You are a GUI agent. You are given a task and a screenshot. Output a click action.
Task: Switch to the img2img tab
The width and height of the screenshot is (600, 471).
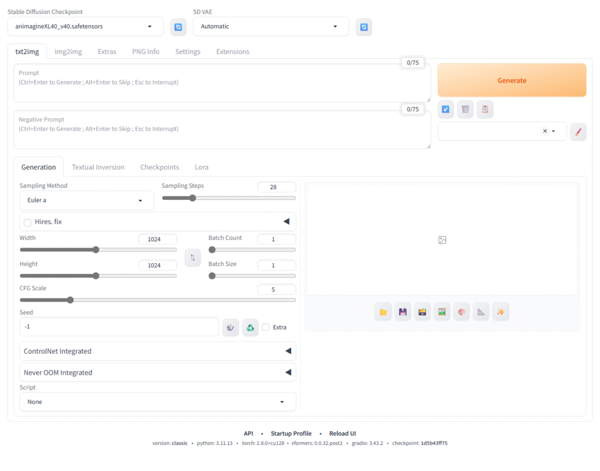click(68, 52)
